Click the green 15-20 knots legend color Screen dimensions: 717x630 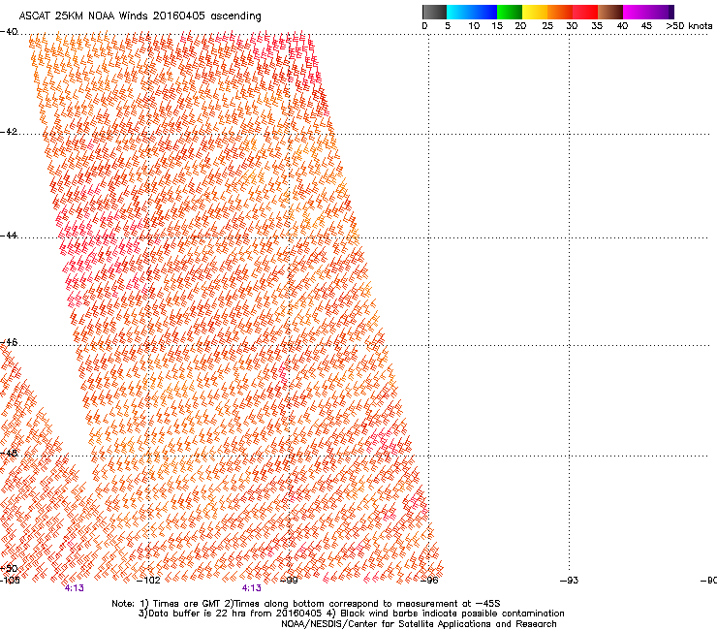click(509, 12)
